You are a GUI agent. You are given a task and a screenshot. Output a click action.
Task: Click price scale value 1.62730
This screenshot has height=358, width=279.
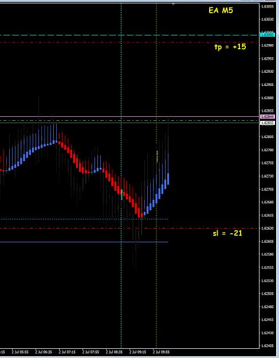coord(268,176)
